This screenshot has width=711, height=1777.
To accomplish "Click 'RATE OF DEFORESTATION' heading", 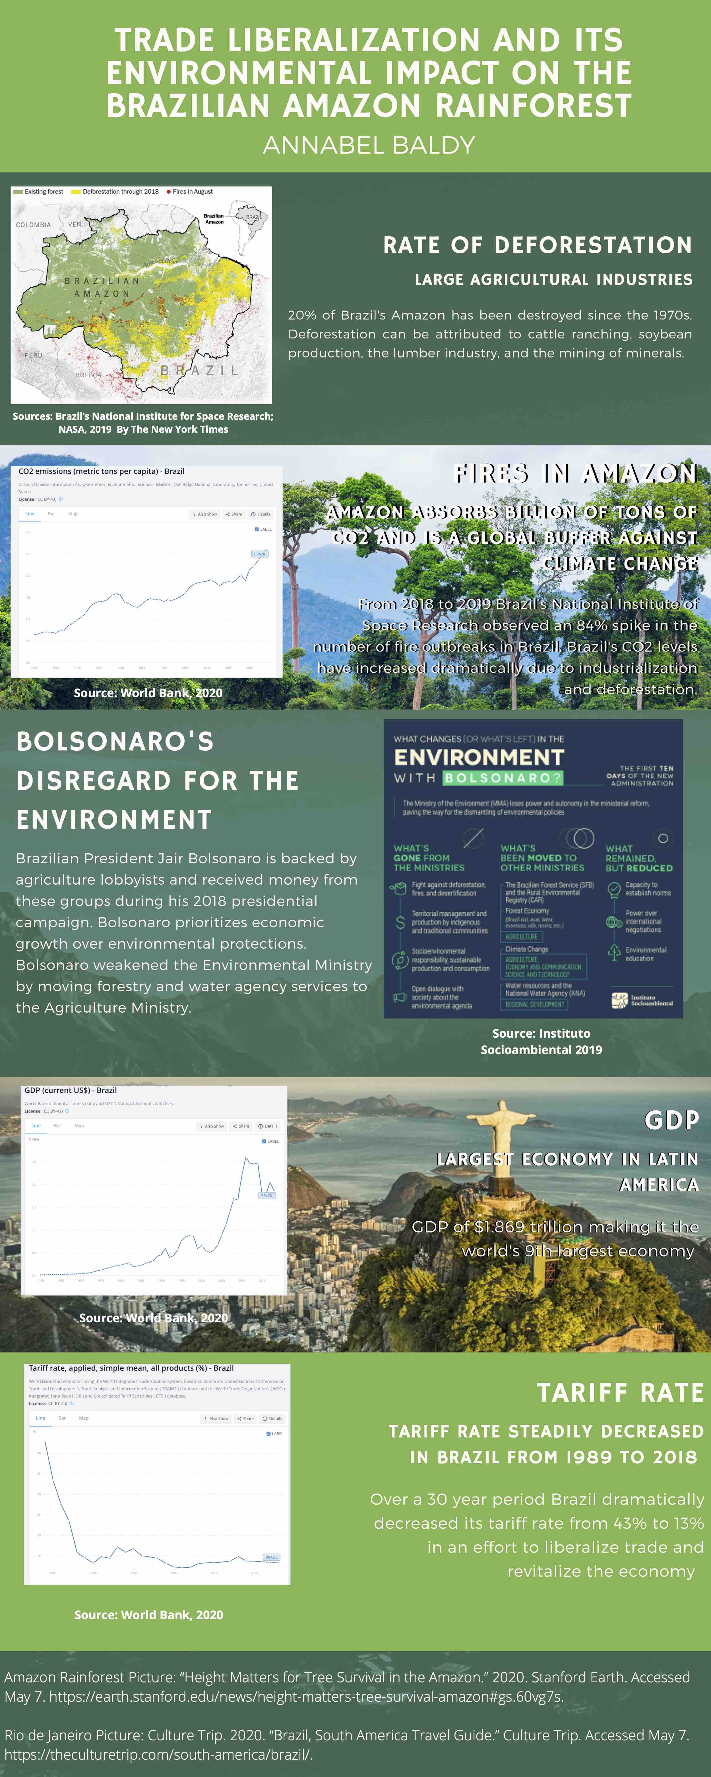I will click(538, 245).
